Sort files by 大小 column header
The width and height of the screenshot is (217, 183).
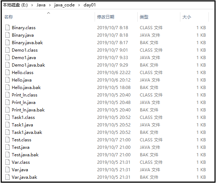(186, 17)
